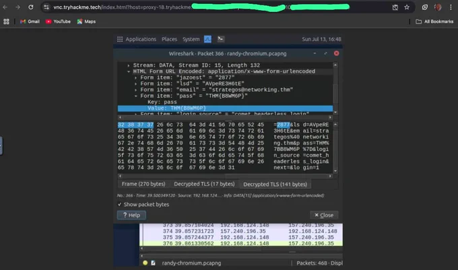Reload the browser page

31,7
